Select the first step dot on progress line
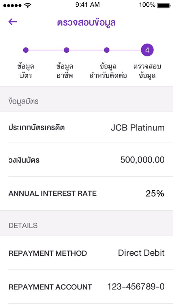The height and width of the screenshot is (306, 173). click(x=26, y=50)
